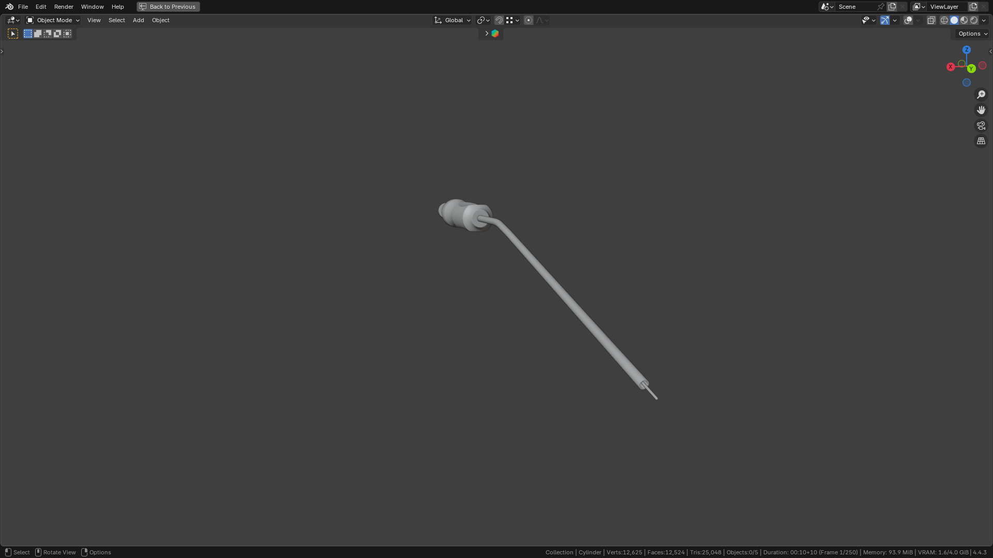This screenshot has height=558, width=993.
Task: Pin the scene to workspace
Action: [x=881, y=7]
